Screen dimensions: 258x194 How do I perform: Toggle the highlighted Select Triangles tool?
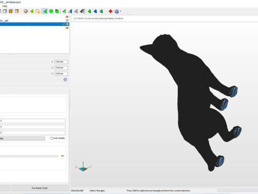tap(45, 11)
